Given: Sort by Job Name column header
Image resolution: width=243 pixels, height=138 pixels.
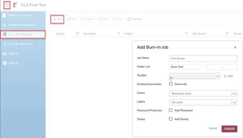Looking at the screenshot, I should point(90,33).
